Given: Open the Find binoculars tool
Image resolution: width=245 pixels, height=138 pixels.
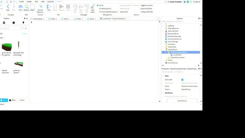Looking at the screenshot, I should pyautogui.click(x=20, y=7).
